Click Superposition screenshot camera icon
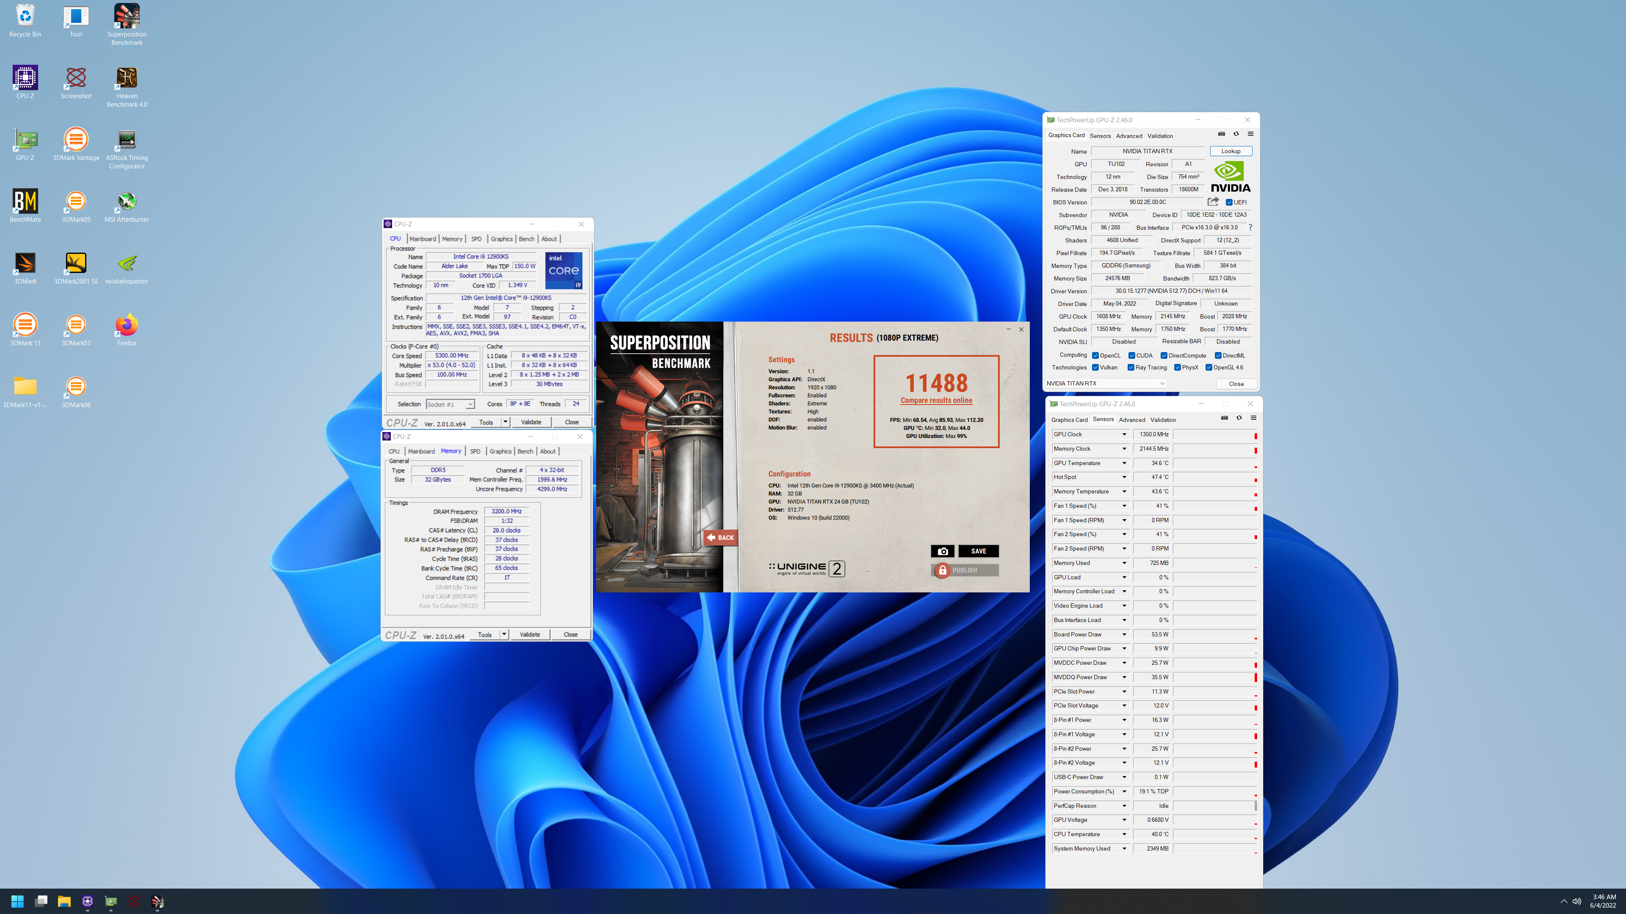This screenshot has height=914, width=1626. point(943,551)
